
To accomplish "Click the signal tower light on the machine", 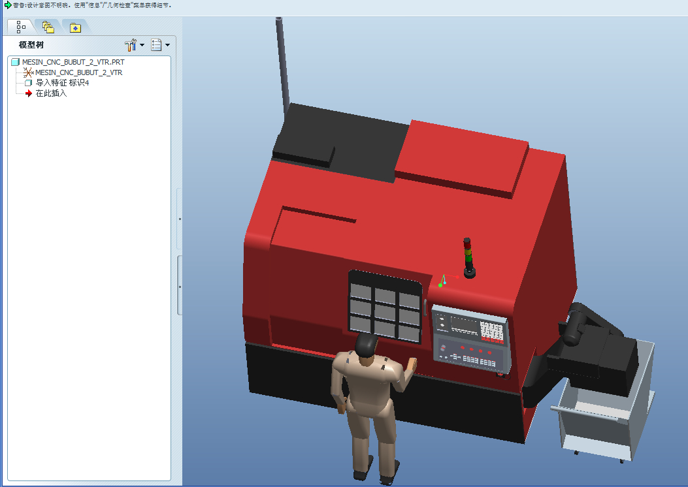I will tap(468, 258).
